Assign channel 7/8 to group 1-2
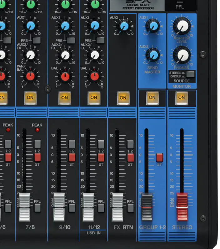This screenshot has height=249, width=220. coord(37,144)
